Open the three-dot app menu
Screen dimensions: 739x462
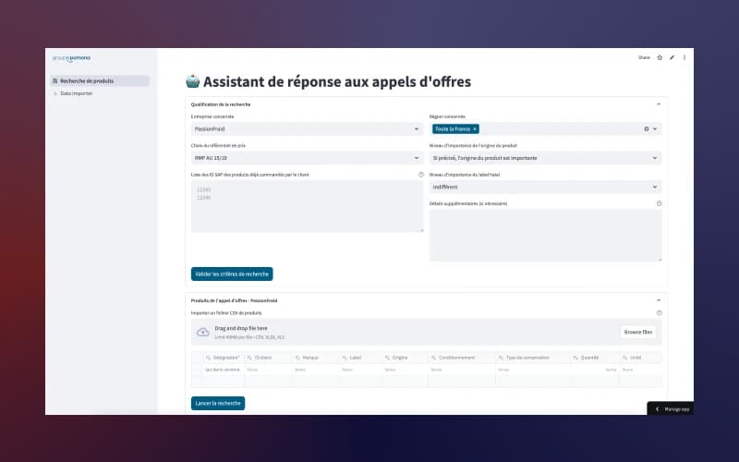tap(684, 57)
